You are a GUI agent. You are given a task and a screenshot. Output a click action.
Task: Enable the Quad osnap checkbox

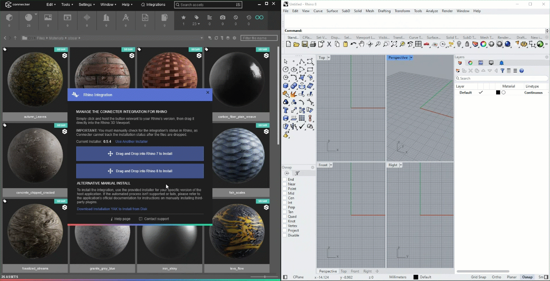(285, 217)
